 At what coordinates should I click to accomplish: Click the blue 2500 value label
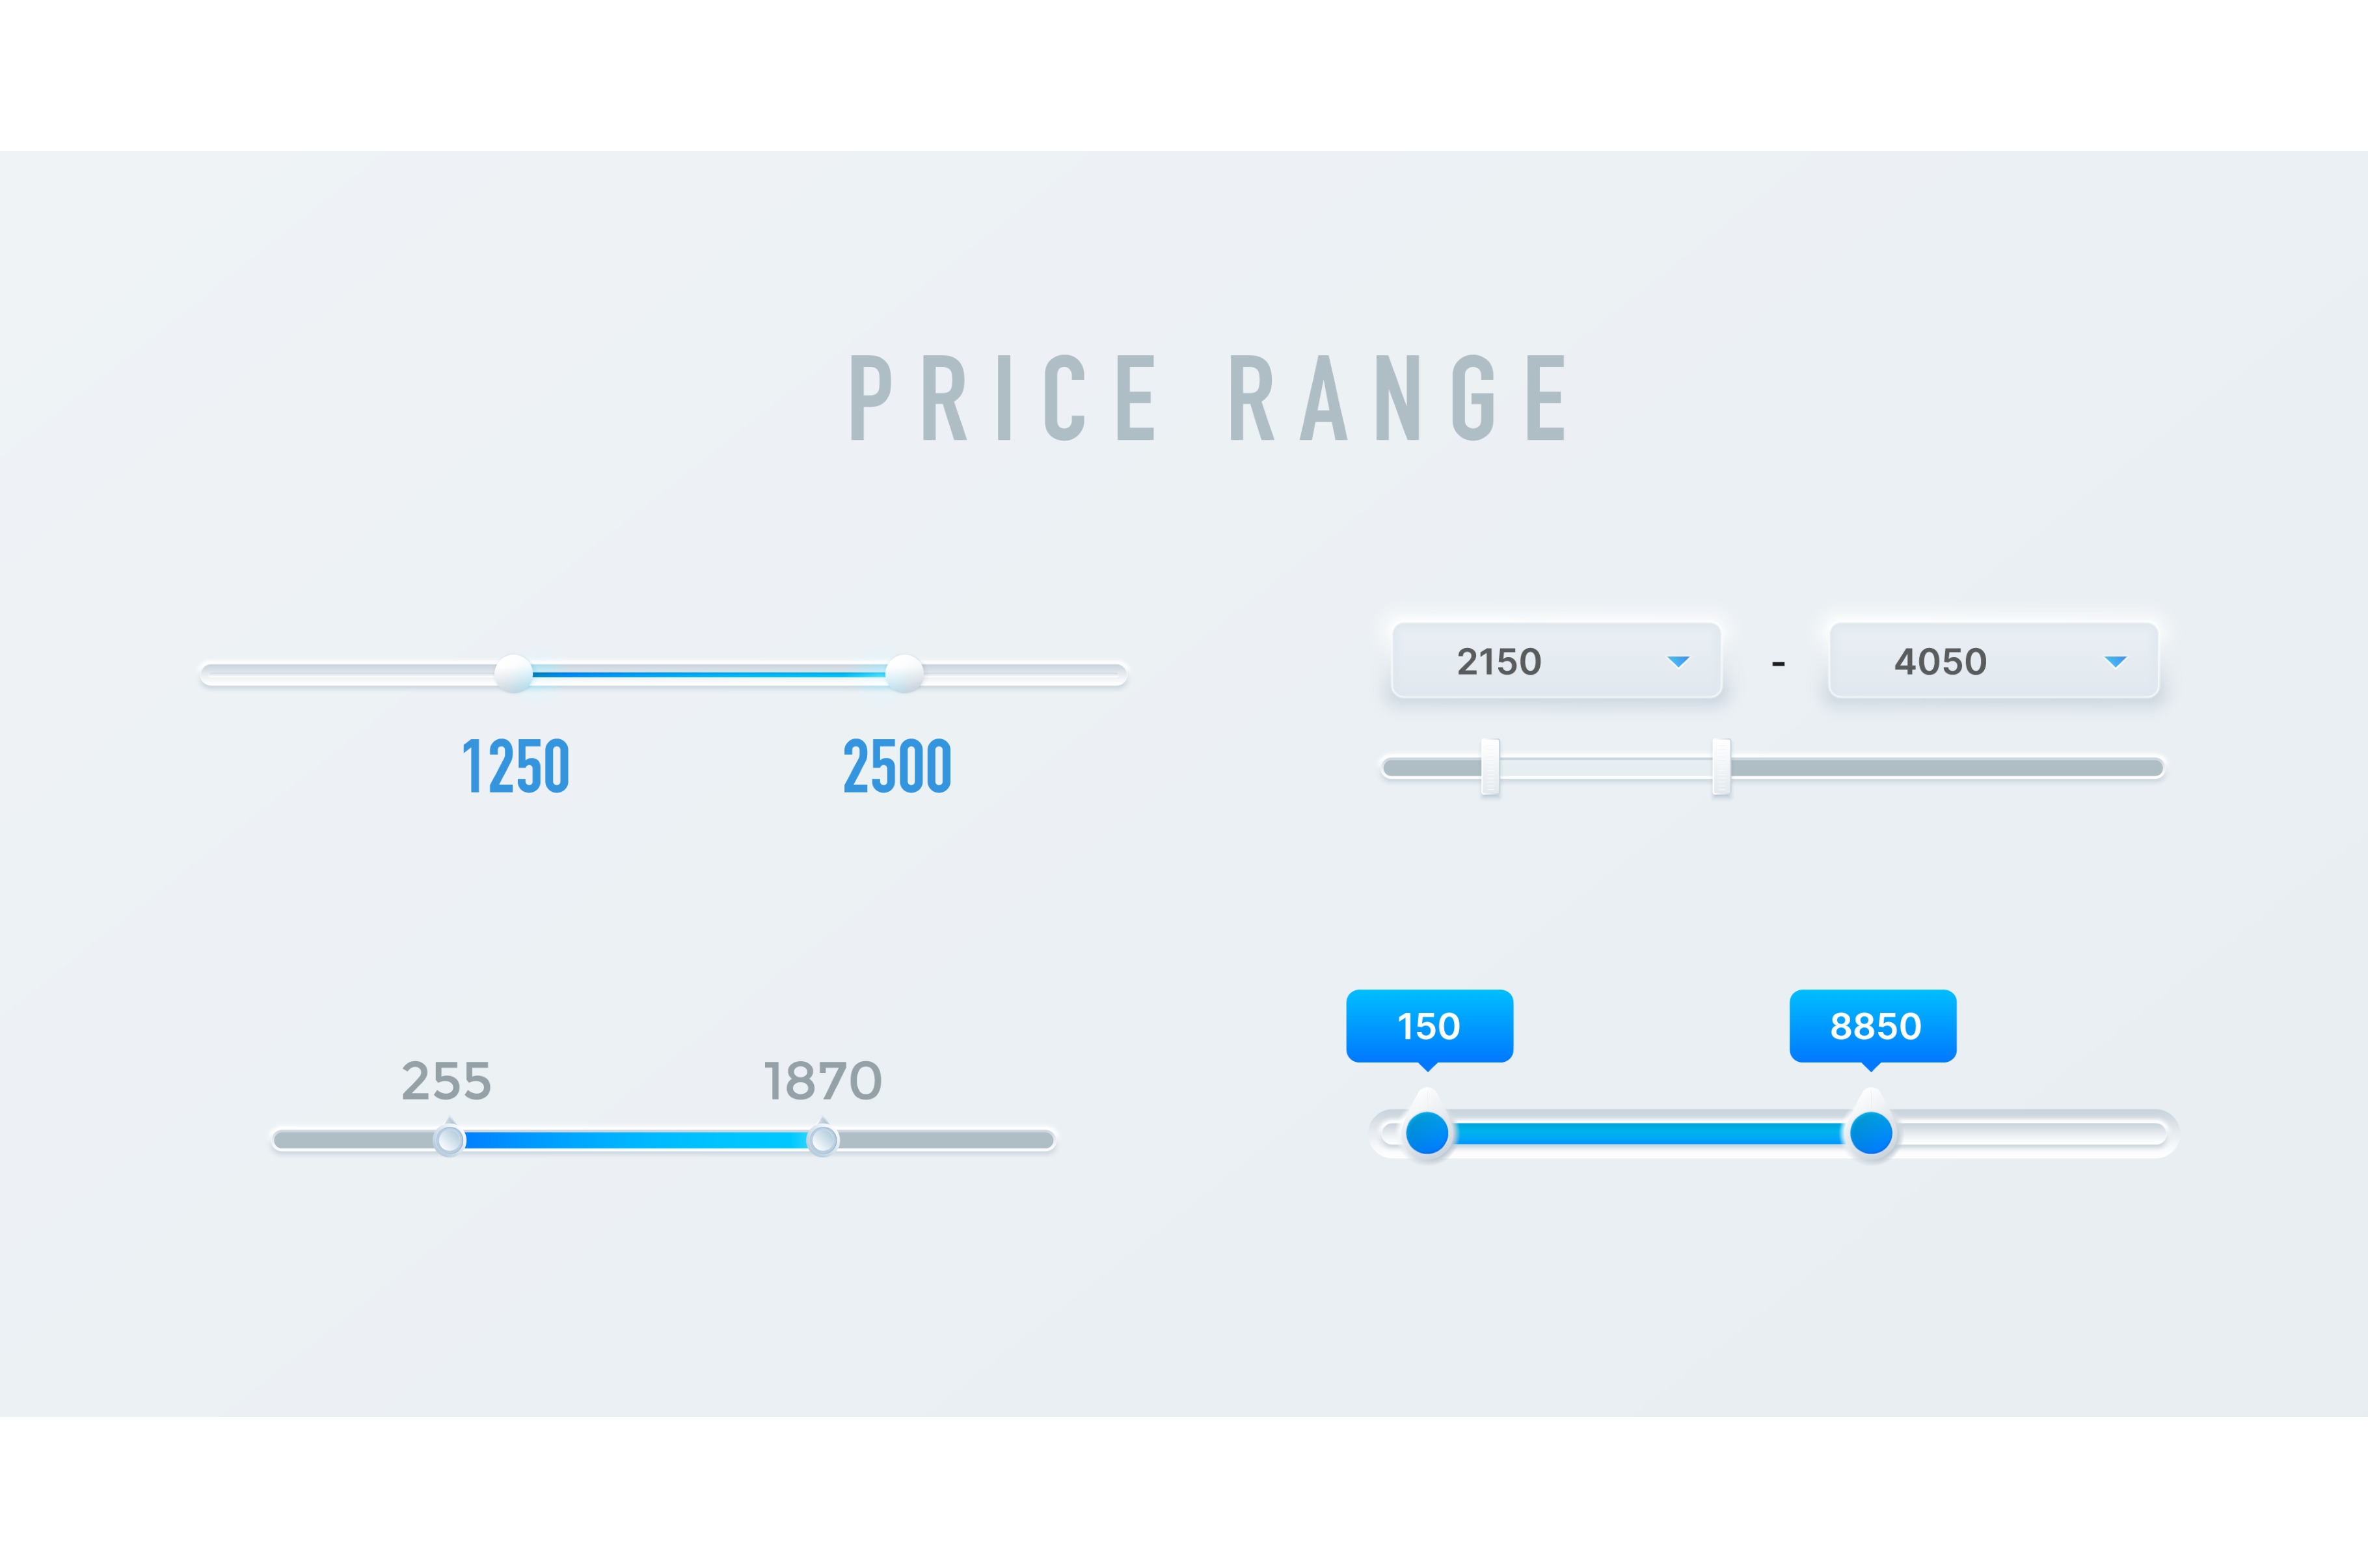896,767
